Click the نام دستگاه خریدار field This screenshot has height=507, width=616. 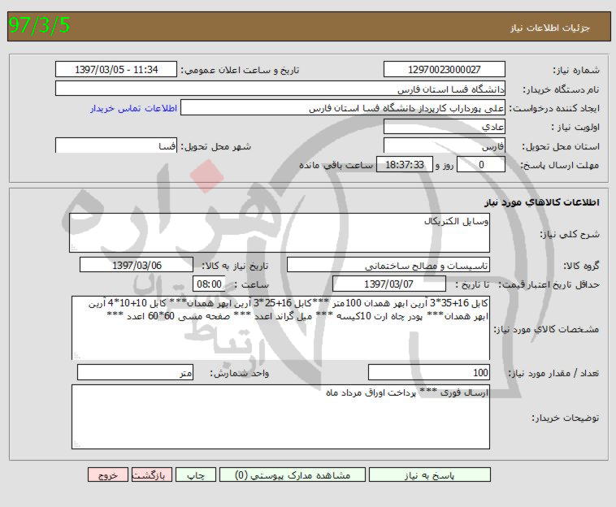pos(280,89)
